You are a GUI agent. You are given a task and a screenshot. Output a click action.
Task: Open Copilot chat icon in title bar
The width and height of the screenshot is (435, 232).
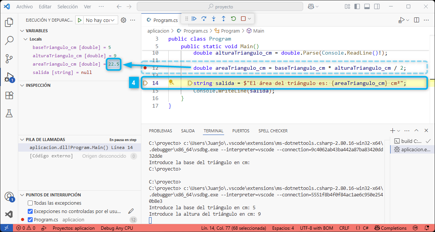click(x=312, y=6)
